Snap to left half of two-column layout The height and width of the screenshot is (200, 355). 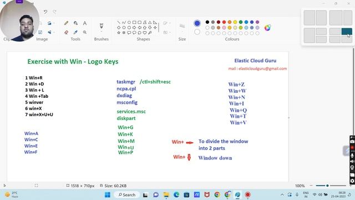pos(310,17)
